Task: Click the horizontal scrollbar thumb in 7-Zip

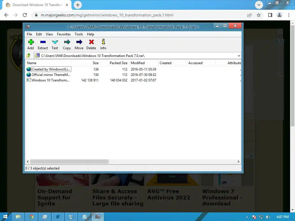Action: coord(69,162)
